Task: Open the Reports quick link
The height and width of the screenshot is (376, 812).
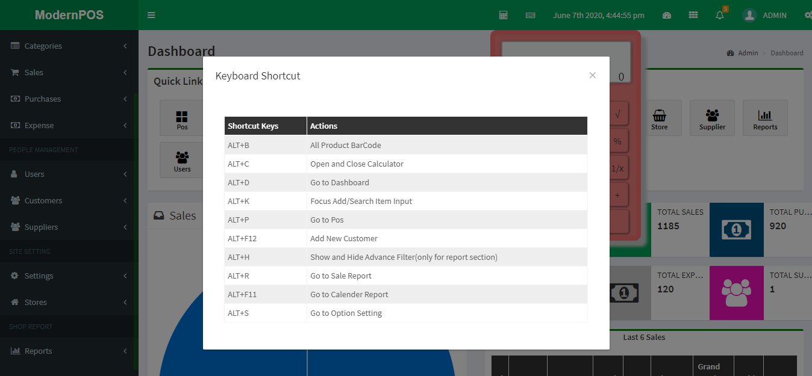Action: [765, 118]
